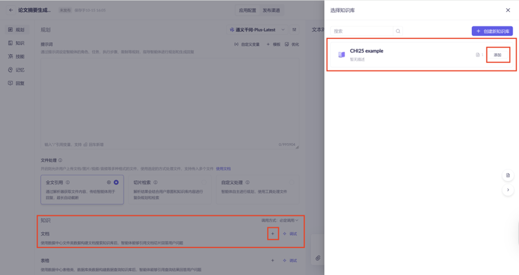This screenshot has width=519, height=275.
Task: Select the 切片检索 radio option
Action: 204,182
